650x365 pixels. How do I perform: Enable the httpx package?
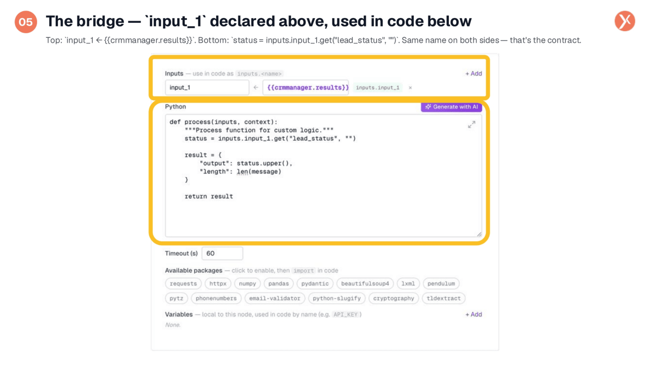tap(218, 283)
